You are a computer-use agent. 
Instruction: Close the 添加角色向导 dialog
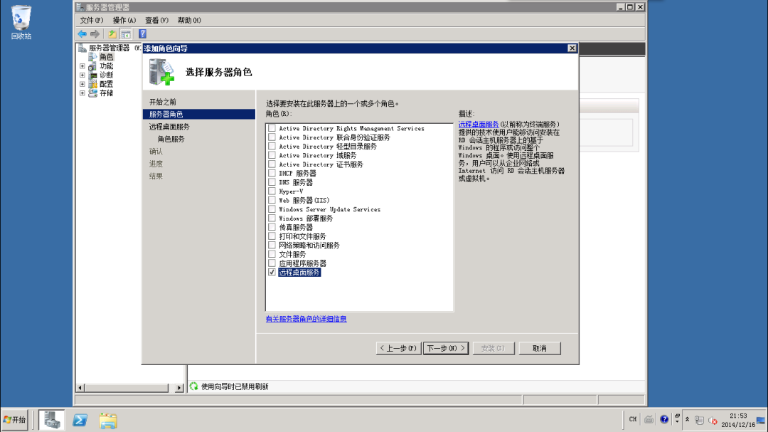572,48
